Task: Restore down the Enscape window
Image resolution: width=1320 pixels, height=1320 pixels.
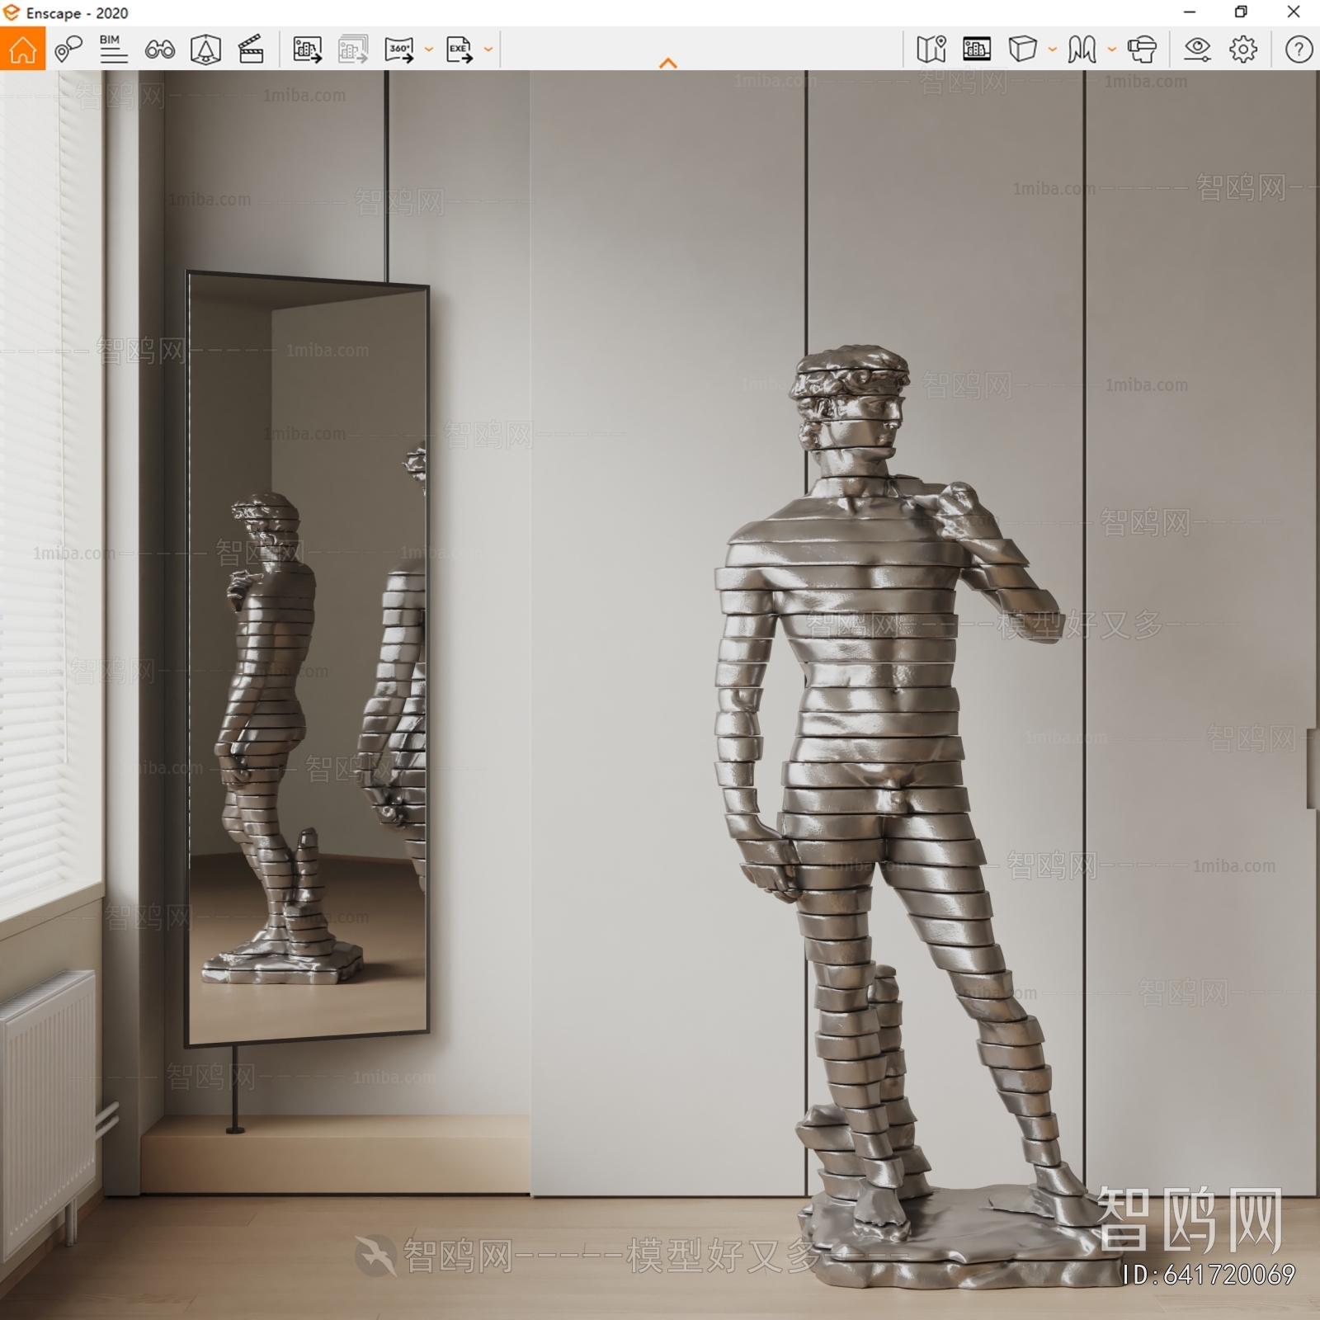Action: point(1241,12)
